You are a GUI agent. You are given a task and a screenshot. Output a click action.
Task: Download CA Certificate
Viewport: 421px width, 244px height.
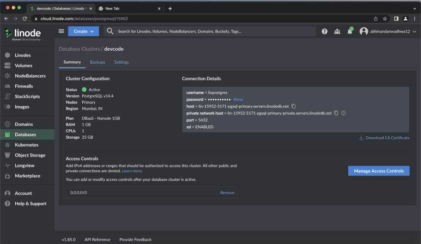point(384,138)
